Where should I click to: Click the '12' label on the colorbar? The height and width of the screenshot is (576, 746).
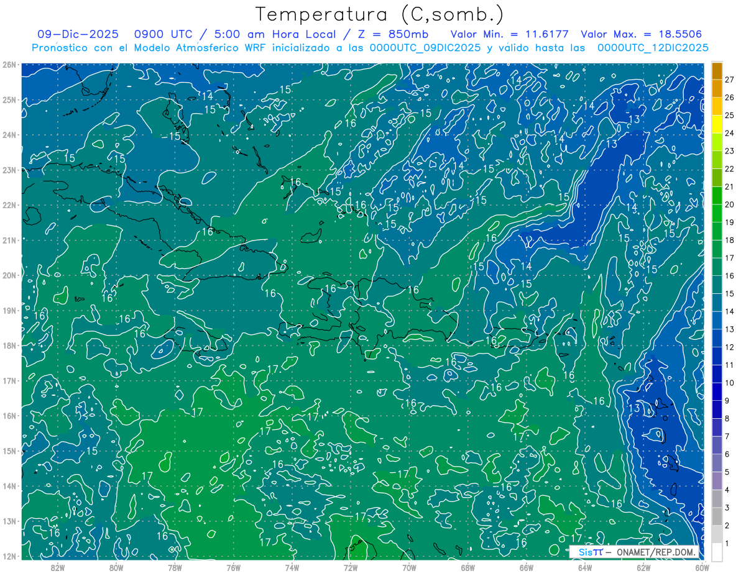(729, 347)
